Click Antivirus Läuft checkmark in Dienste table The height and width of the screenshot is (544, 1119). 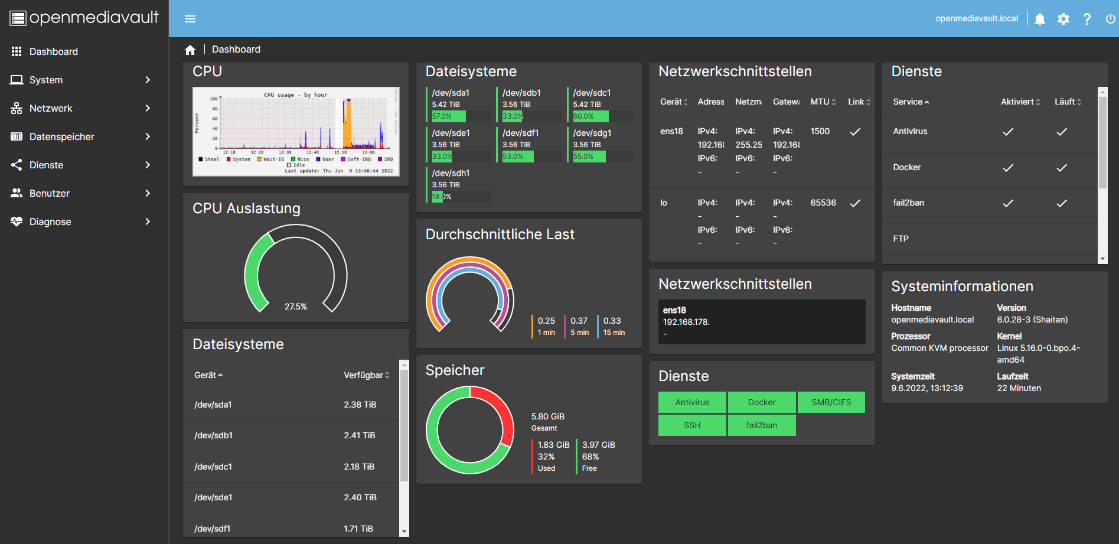coord(1062,132)
